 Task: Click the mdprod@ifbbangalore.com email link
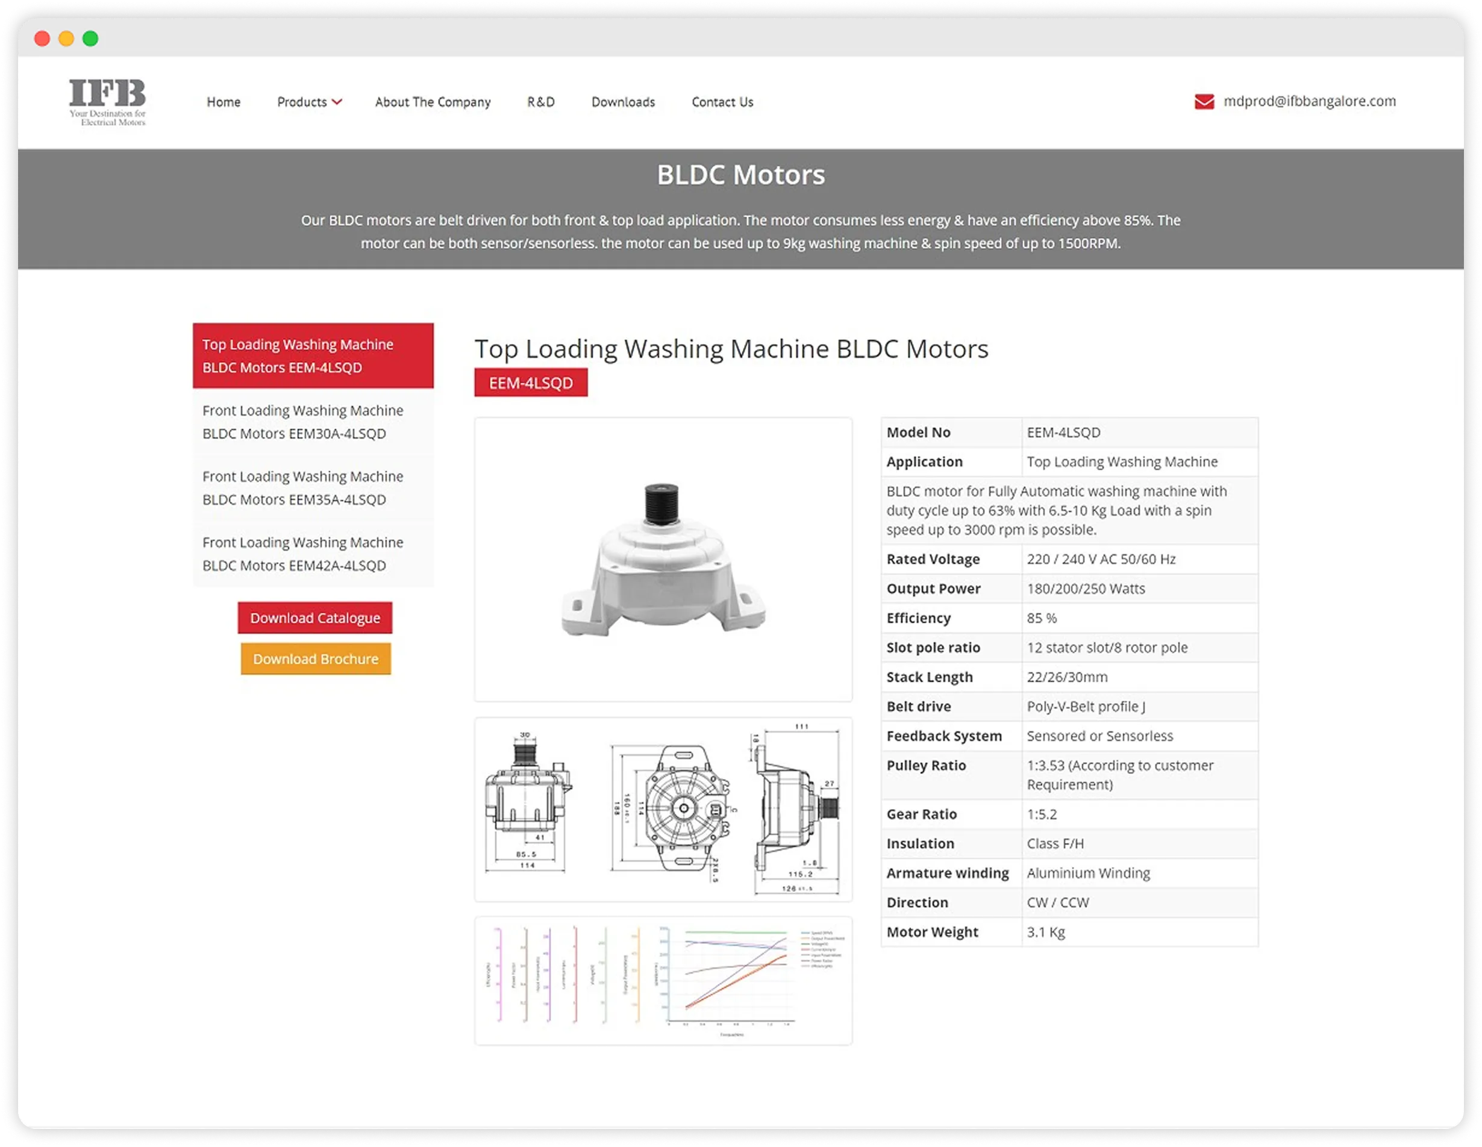[x=1309, y=101]
